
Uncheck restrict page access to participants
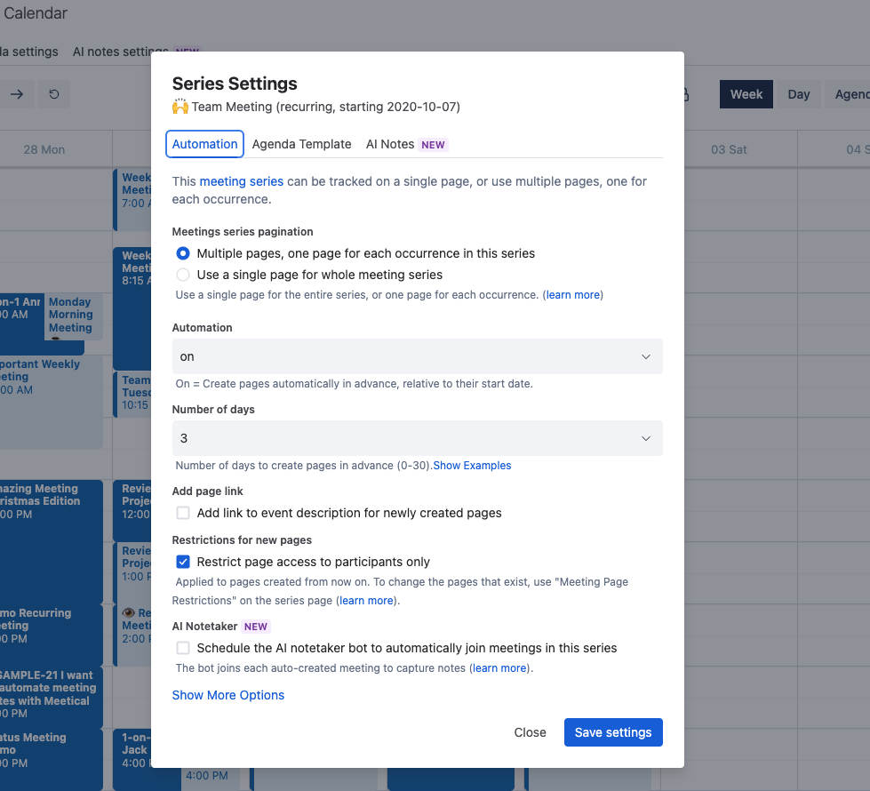pos(182,562)
